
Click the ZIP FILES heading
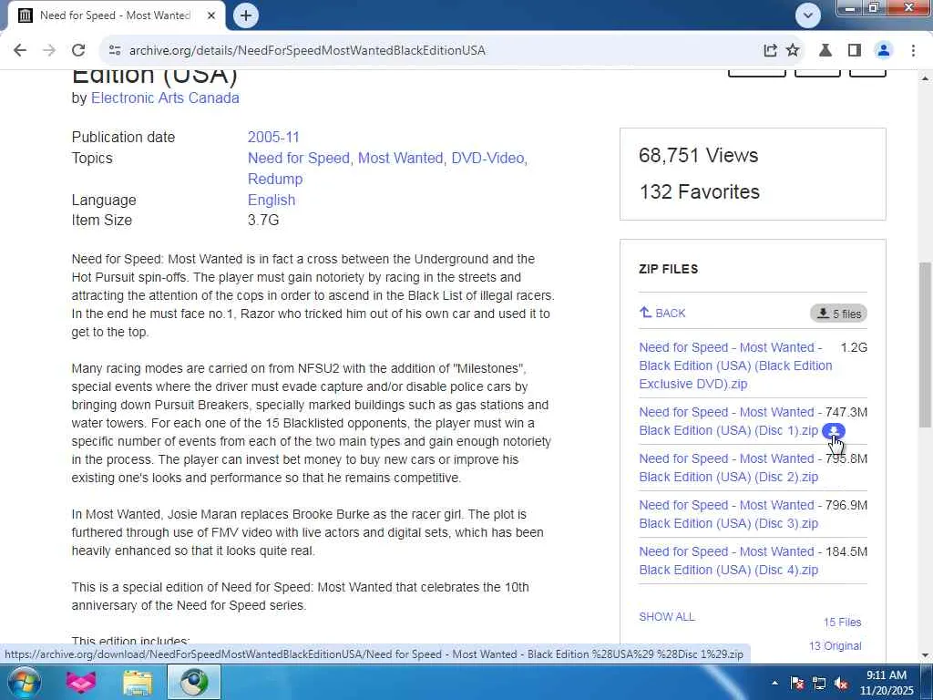pos(668,269)
